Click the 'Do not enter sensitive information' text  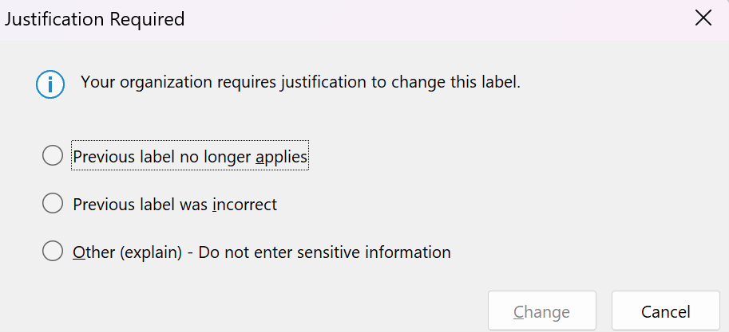[x=324, y=252]
